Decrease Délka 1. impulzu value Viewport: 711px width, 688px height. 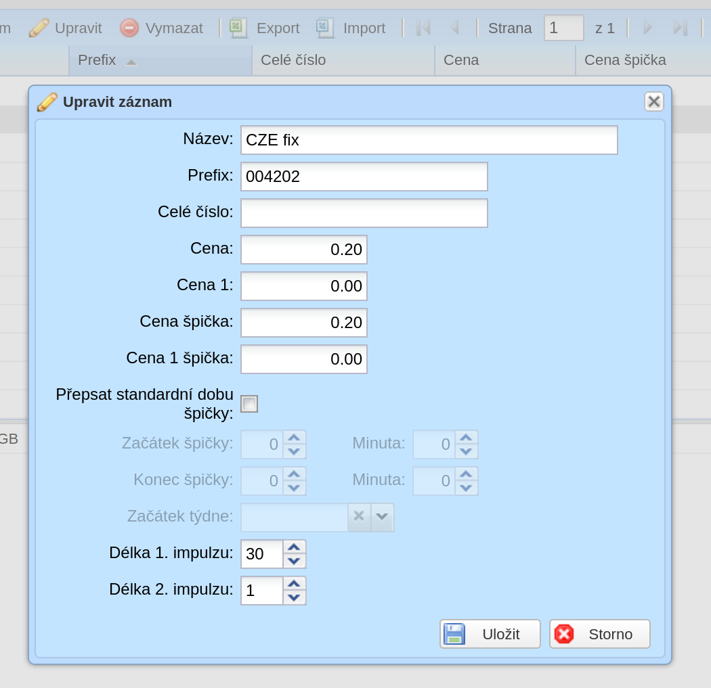(x=295, y=561)
